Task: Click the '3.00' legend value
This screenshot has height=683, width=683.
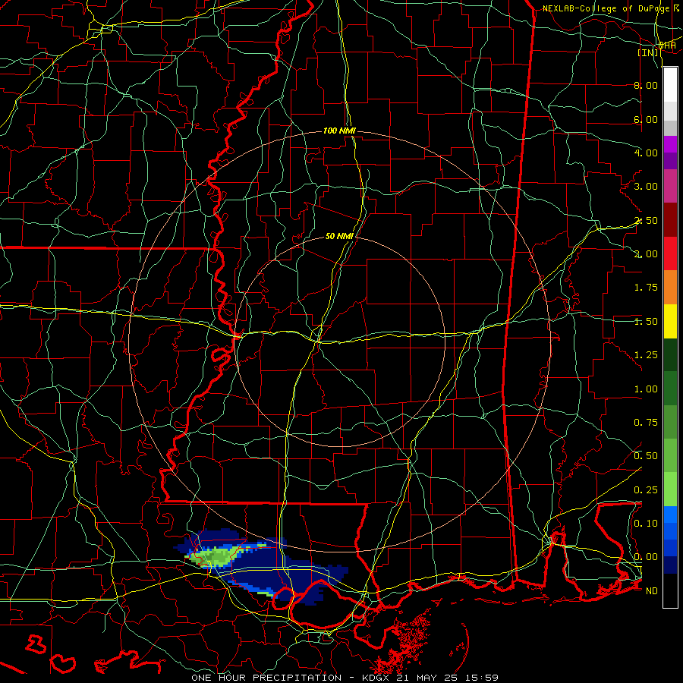Action: pos(646,187)
